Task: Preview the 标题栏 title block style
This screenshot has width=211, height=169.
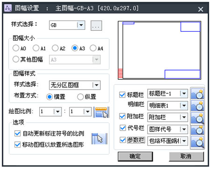Action: click(x=197, y=94)
